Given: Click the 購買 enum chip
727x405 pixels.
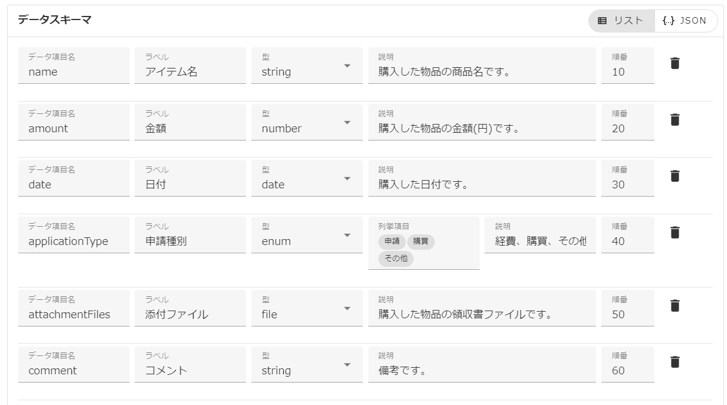Looking at the screenshot, I should point(421,241).
